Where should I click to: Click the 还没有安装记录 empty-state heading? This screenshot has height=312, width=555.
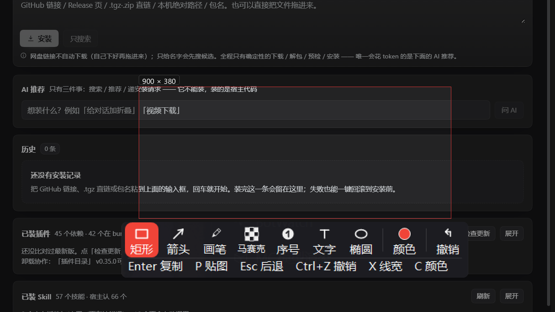[x=56, y=175]
